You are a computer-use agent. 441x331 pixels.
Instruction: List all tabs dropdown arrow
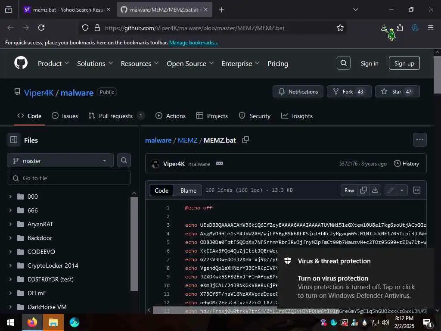tap(355, 9)
